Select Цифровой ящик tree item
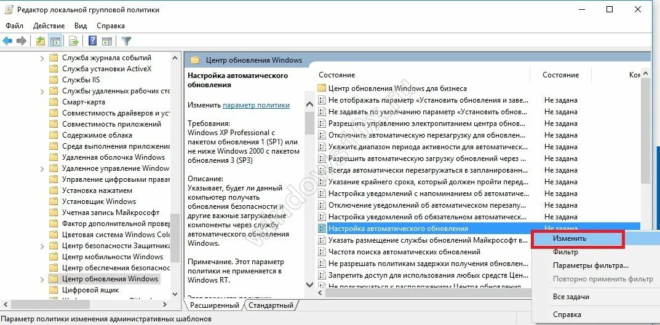The height and width of the screenshot is (325, 660). (90, 290)
